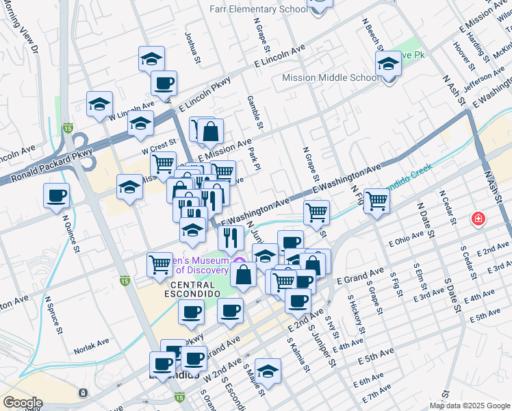Click the school marker north of E Lincoln Pkwy
This screenshot has height=411, width=512.
[151, 60]
